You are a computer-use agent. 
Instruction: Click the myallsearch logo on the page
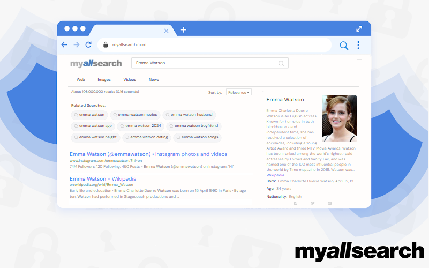coord(96,64)
